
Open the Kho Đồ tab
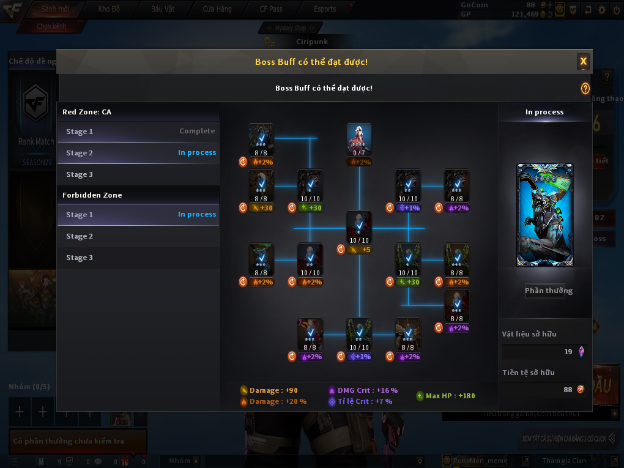(109, 9)
